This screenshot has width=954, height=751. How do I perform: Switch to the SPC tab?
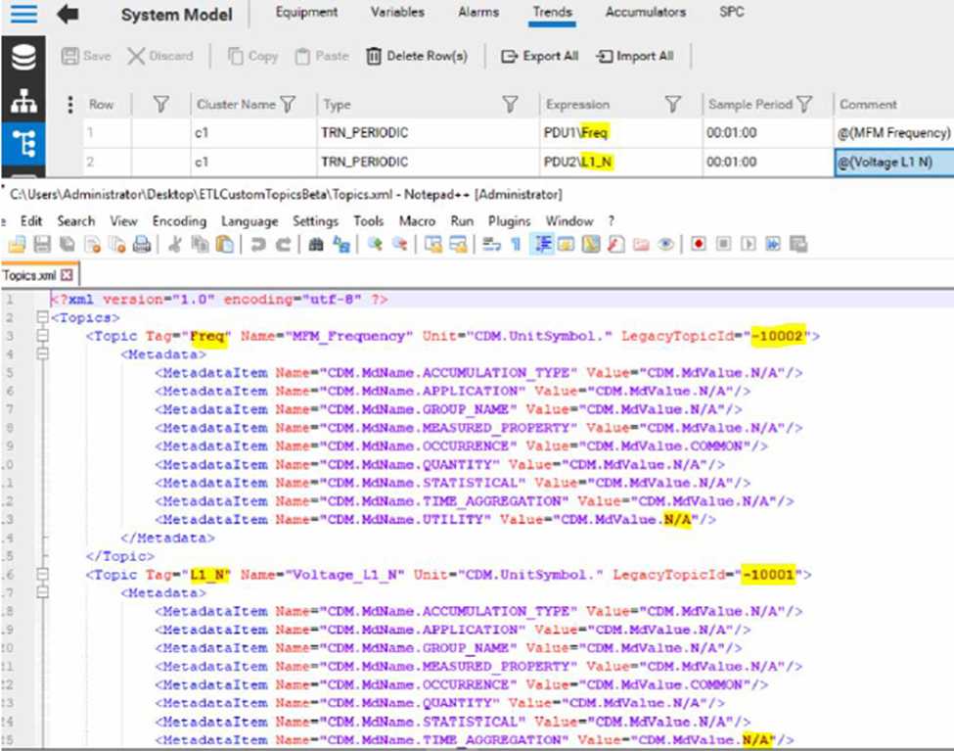tap(731, 12)
